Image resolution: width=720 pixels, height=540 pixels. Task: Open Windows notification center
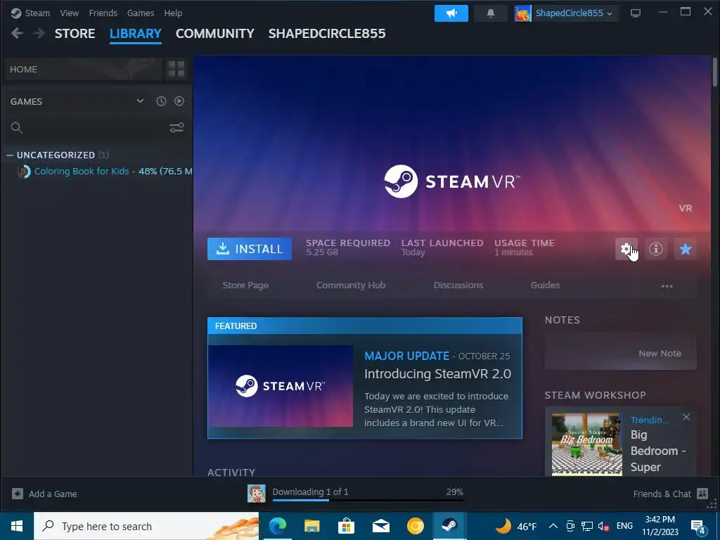(x=698, y=526)
